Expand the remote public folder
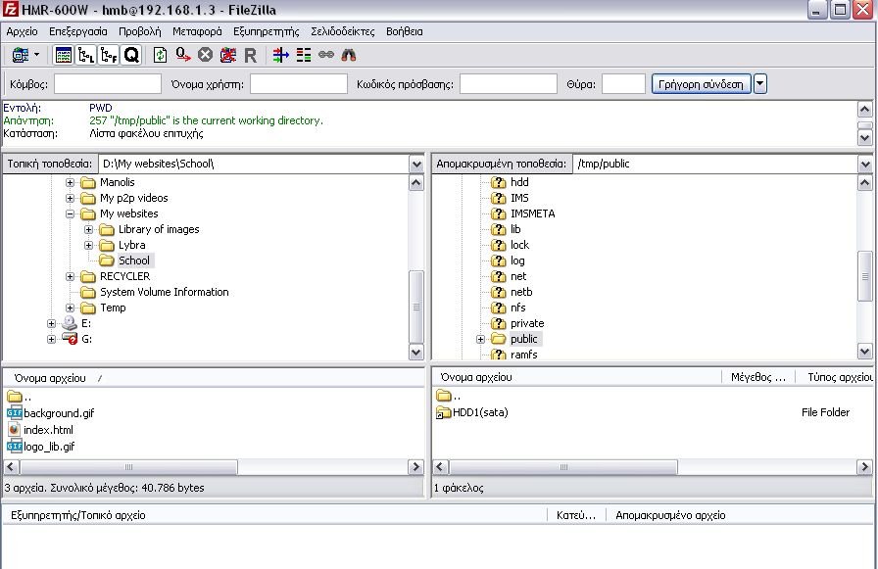This screenshot has width=878, height=569. (480, 339)
